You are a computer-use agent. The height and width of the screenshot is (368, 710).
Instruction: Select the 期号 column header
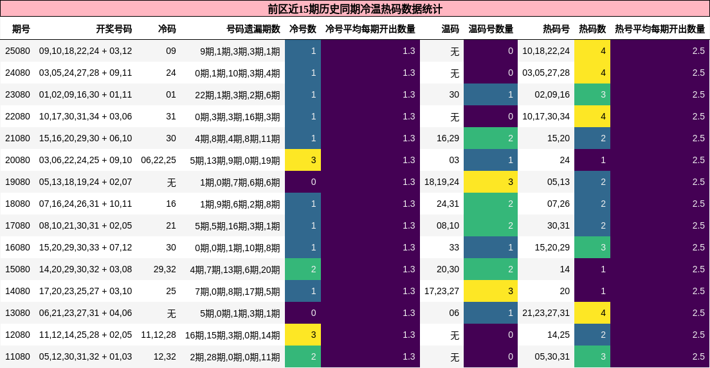(21, 29)
